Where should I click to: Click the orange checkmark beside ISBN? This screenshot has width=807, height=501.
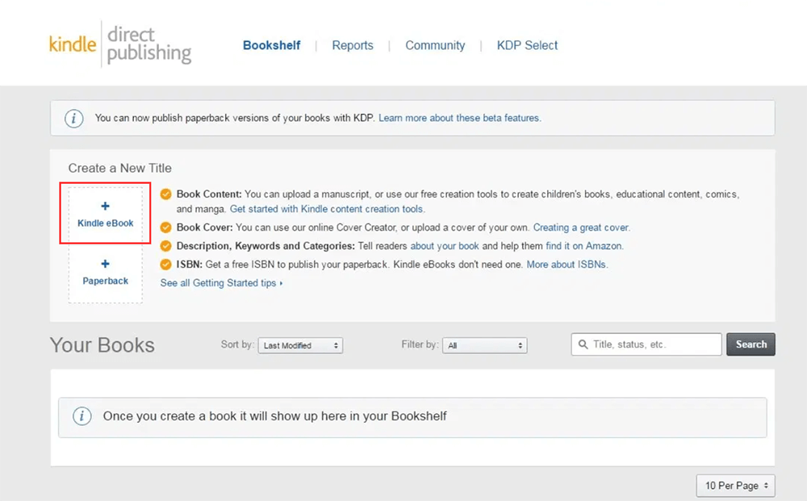tap(166, 265)
